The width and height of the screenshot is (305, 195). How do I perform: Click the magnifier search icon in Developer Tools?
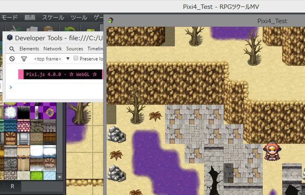[x=12, y=49]
